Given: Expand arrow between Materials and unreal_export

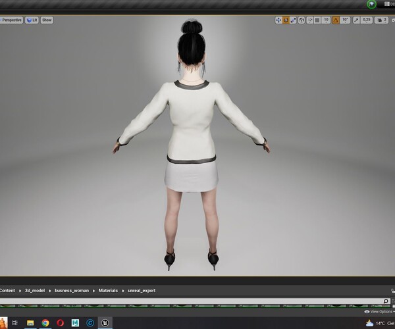Looking at the screenshot, I should [x=123, y=291].
